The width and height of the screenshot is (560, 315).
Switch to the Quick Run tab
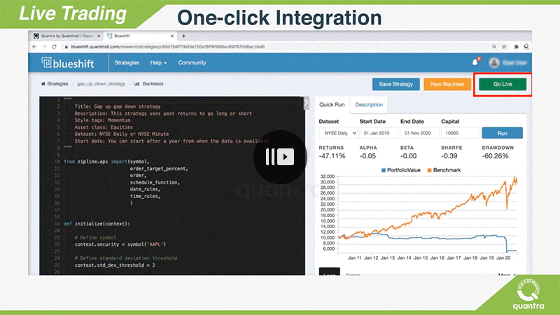332,104
